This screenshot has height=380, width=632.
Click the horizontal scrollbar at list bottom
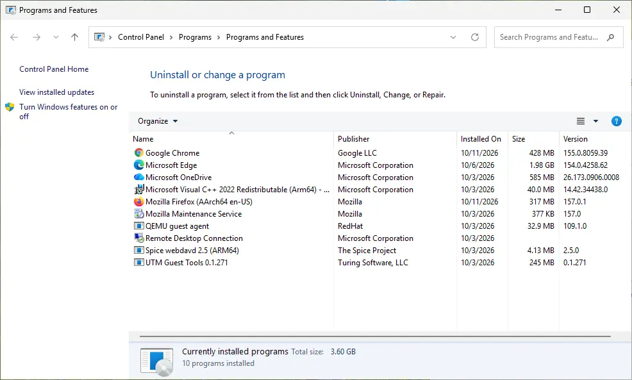[x=375, y=336]
